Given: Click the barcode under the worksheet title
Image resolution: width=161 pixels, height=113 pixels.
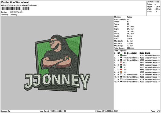Looking at the screenshot, I should click(16, 9).
